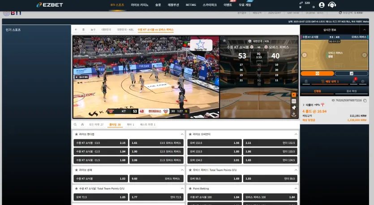Open the betslip icon tab
The height and width of the screenshot is (205, 374).
pyautogui.click(x=306, y=82)
